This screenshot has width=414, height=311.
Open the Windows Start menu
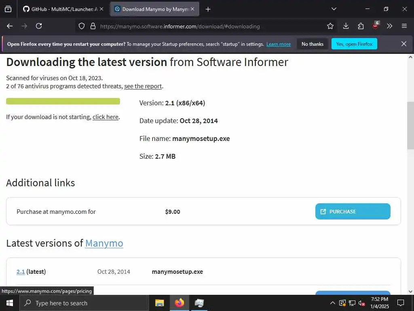coord(10,303)
